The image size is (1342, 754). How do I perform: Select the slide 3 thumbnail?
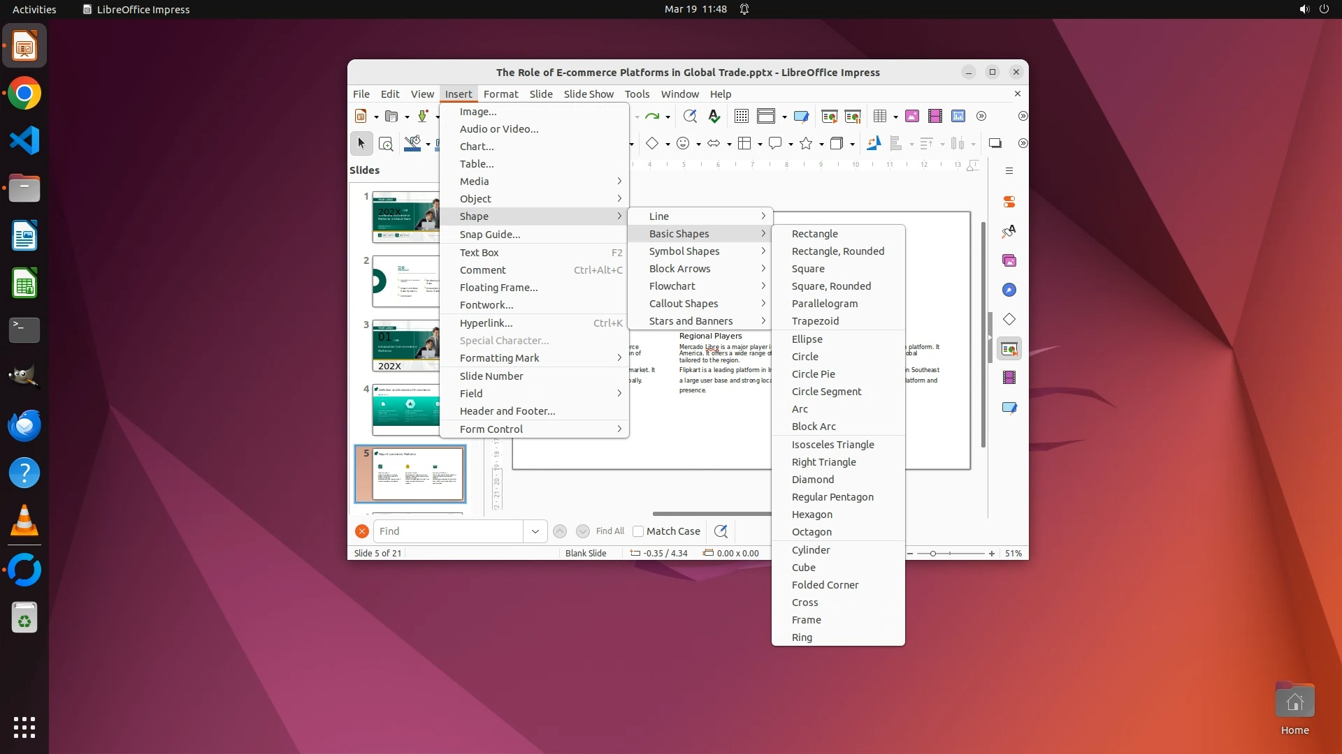[405, 346]
